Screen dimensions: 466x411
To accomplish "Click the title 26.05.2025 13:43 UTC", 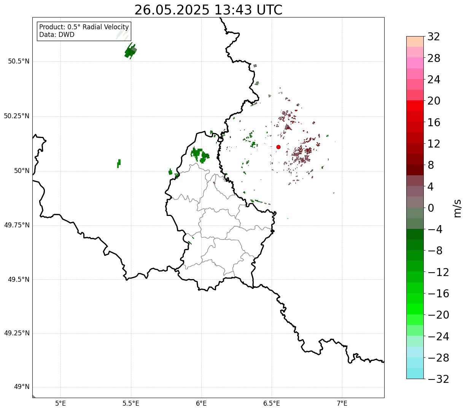I will [x=208, y=10].
